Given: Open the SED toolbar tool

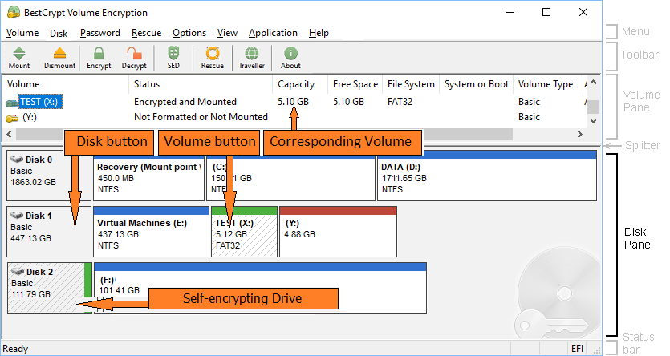Looking at the screenshot, I should tap(173, 58).
